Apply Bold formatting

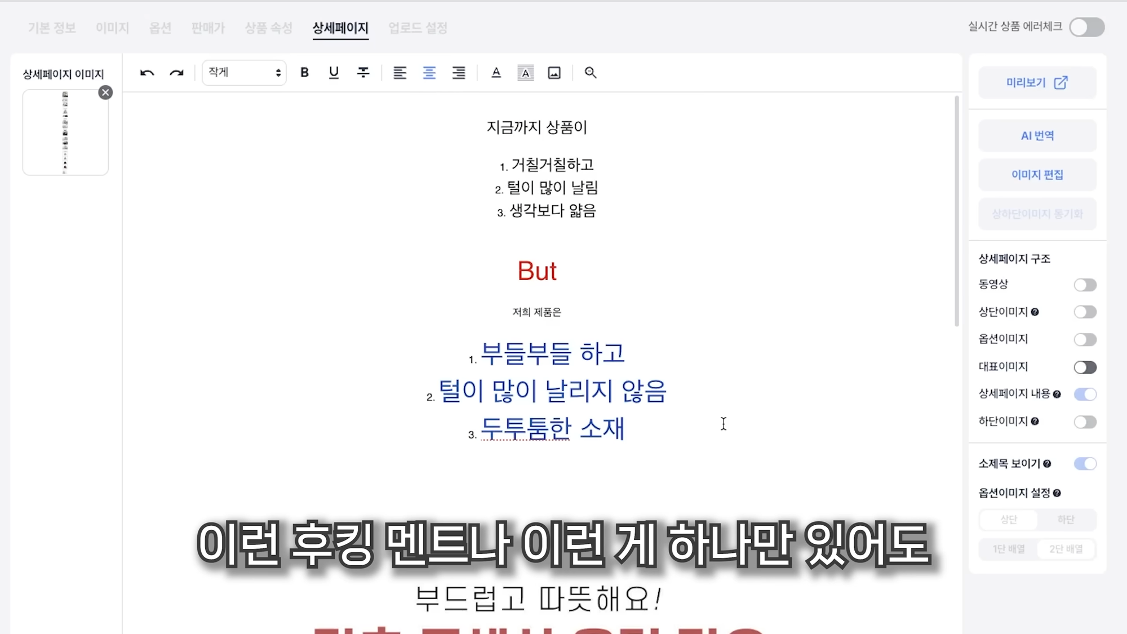pyautogui.click(x=304, y=73)
